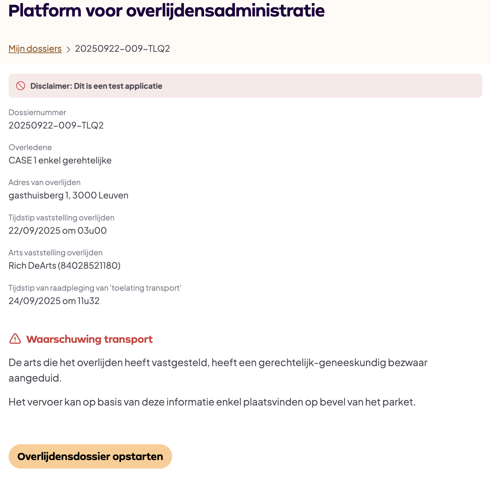This screenshot has height=484, width=491.
Task: Click the gerechtelijk-geneeskundig bezwaar paragraph
Action: pyautogui.click(x=218, y=370)
